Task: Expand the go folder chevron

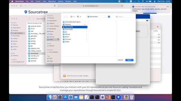Action: [86, 32]
